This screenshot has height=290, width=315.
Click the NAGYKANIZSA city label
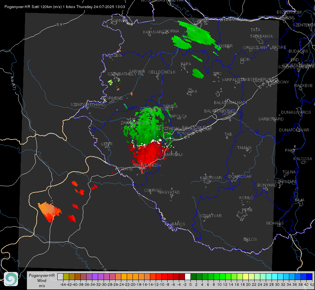tap(147, 165)
